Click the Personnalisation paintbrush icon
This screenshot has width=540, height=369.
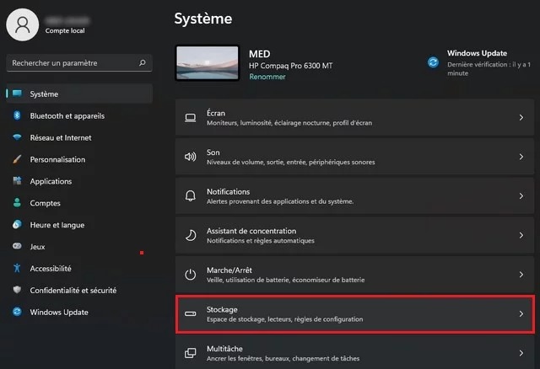click(17, 159)
